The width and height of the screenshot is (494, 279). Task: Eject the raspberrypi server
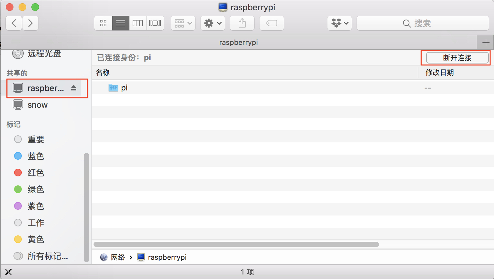pyautogui.click(x=74, y=88)
